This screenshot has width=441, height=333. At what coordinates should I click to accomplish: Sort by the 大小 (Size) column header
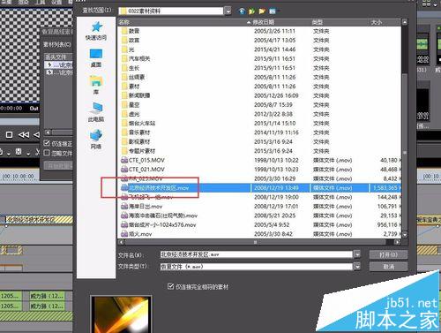(385, 22)
